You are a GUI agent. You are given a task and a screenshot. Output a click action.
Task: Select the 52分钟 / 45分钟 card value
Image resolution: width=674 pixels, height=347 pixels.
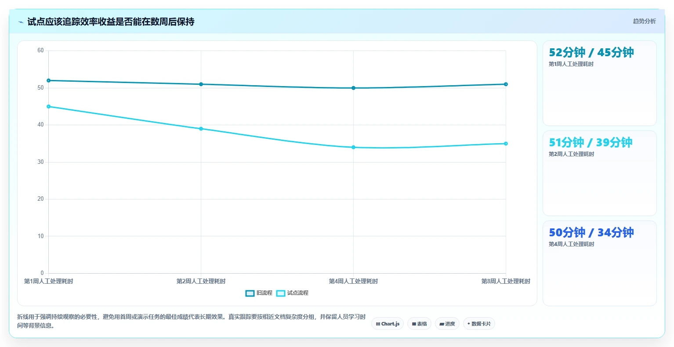(591, 52)
